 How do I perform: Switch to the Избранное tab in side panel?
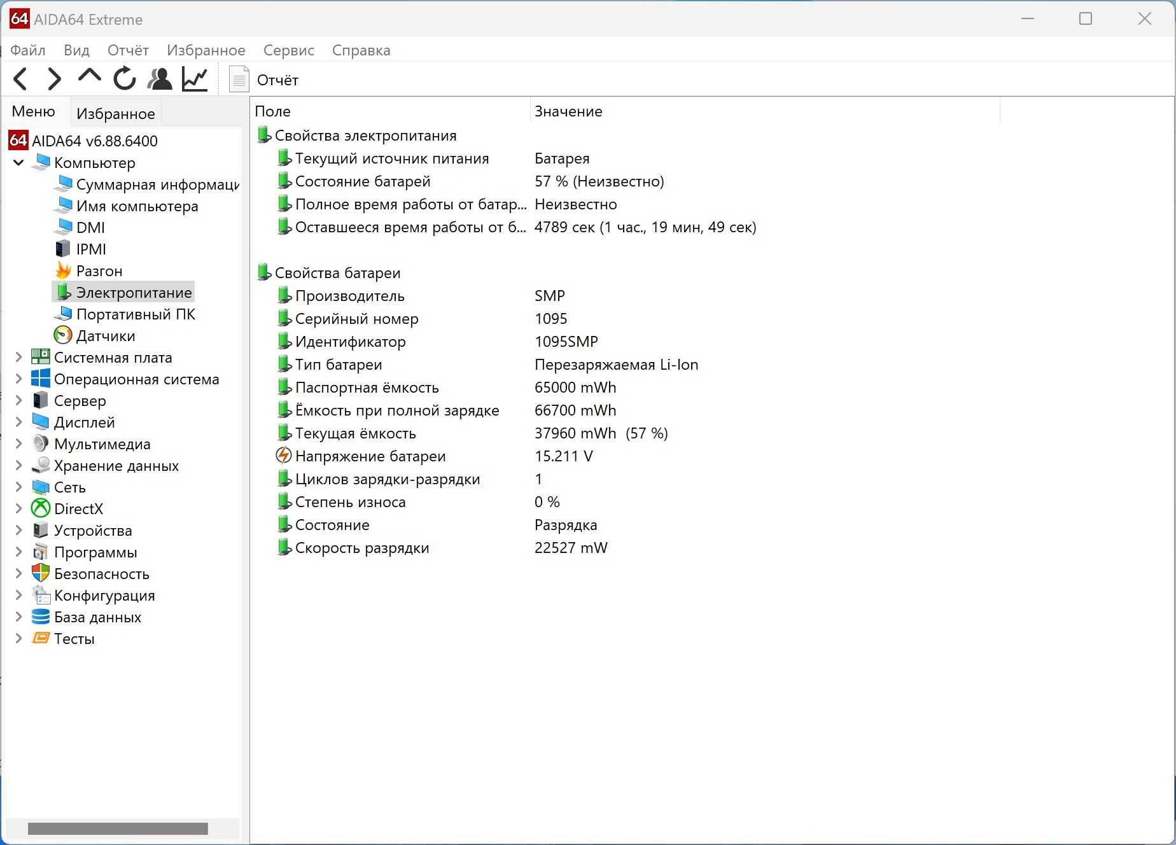(116, 113)
